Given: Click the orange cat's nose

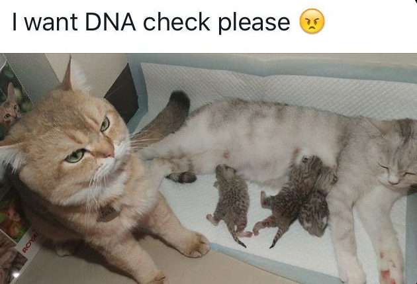Looking at the screenshot, I should (110, 153).
